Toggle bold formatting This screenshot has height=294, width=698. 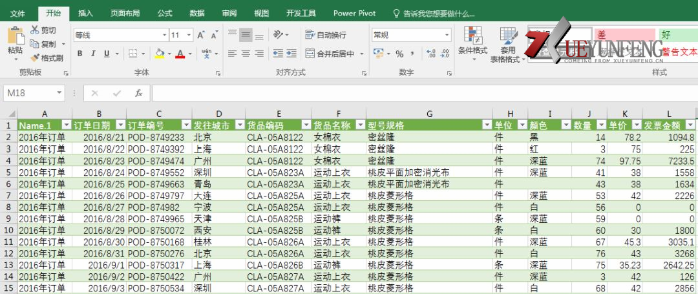(x=80, y=54)
